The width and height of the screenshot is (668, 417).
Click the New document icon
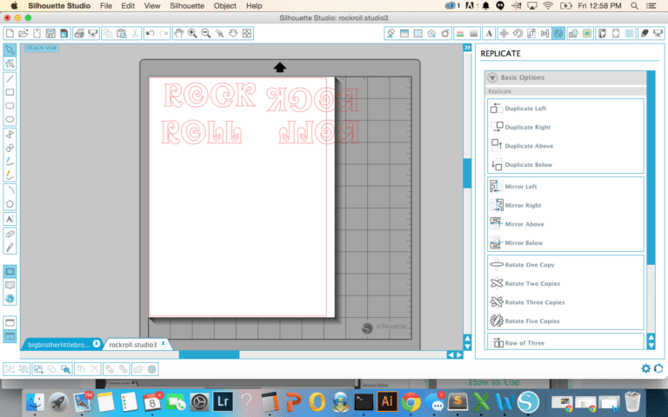pos(10,34)
